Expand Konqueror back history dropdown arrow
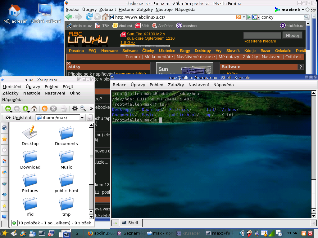The width and height of the screenshot is (318, 238). click(11, 112)
